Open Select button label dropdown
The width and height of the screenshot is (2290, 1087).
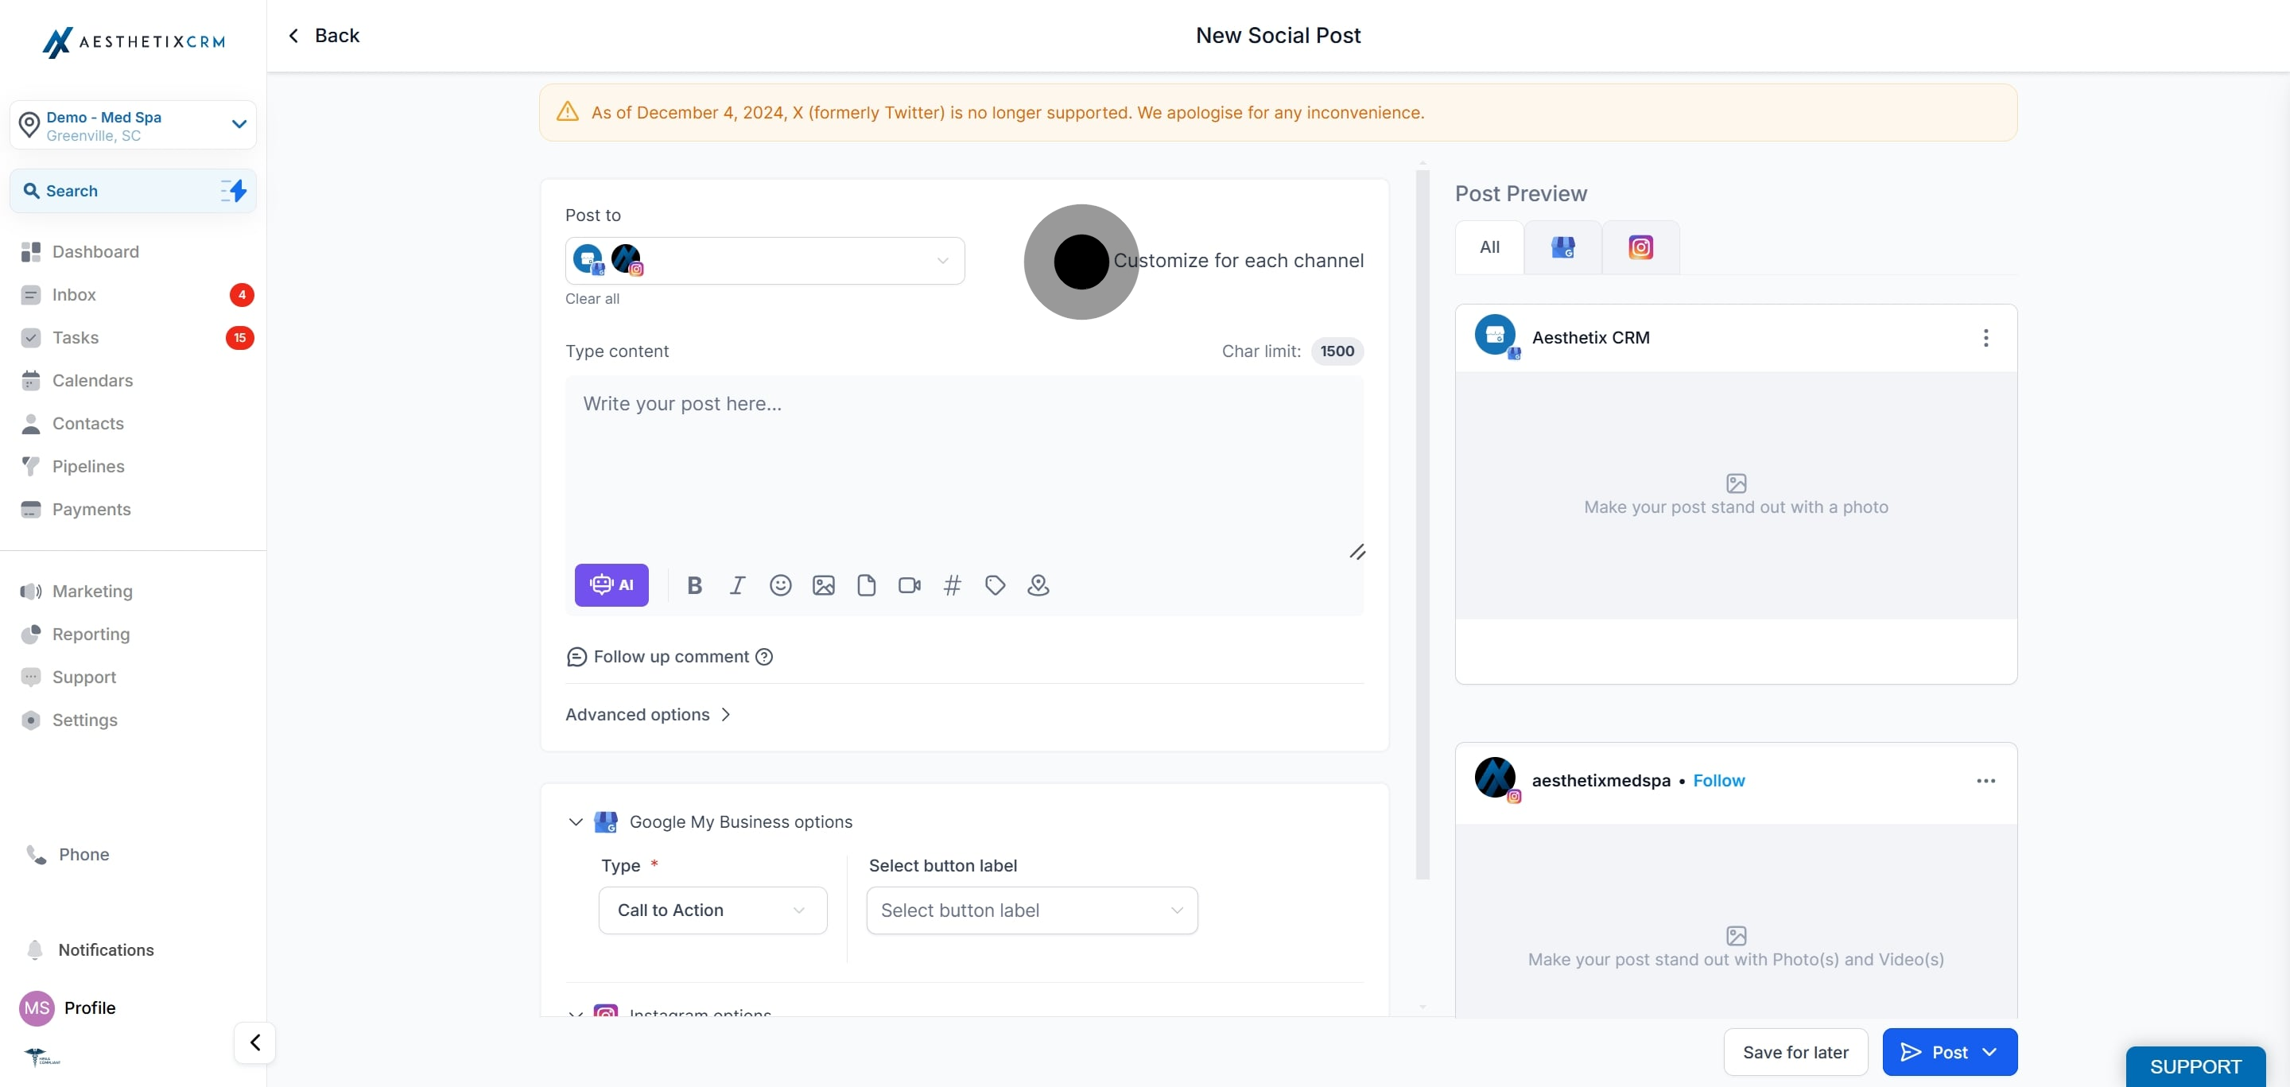click(1031, 910)
